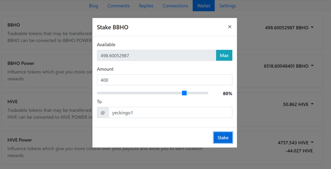Confirm with the Stake button
The width and height of the screenshot is (331, 169).
tap(223, 138)
